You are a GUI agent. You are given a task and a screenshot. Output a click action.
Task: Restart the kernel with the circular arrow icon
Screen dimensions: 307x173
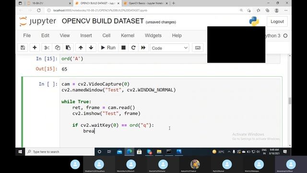click(133, 48)
